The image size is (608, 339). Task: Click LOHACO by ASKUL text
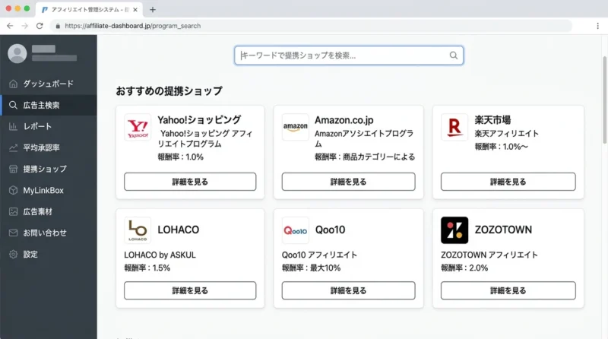click(160, 255)
